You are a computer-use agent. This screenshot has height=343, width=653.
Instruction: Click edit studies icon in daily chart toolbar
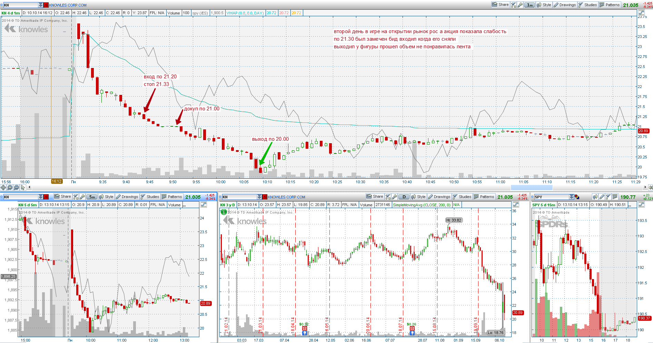388,197
